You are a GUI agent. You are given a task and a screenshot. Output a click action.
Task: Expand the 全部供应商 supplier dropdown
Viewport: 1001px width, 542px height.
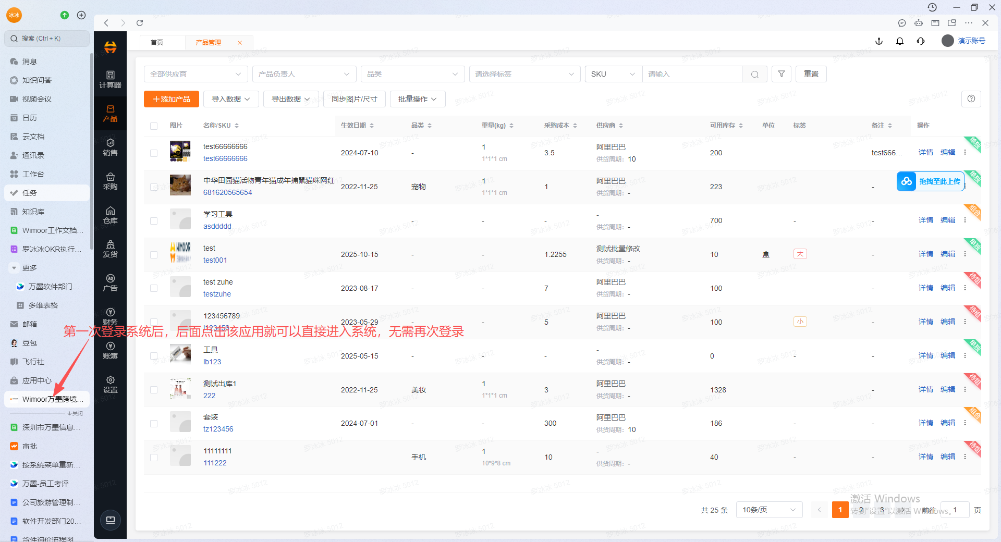(196, 74)
